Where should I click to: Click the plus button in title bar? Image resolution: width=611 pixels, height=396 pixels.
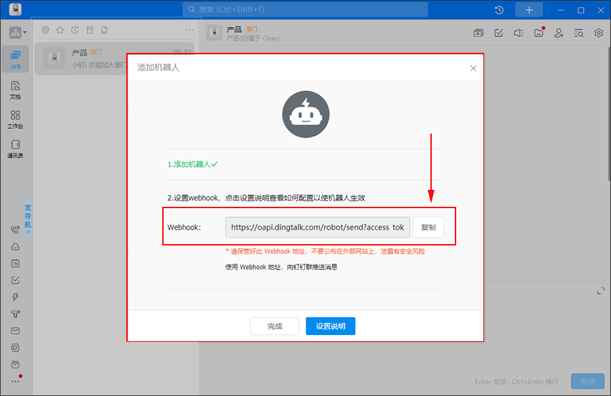529,10
